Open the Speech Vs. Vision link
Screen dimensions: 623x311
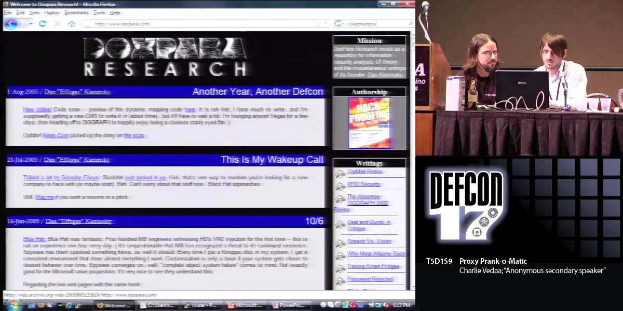pos(369,241)
